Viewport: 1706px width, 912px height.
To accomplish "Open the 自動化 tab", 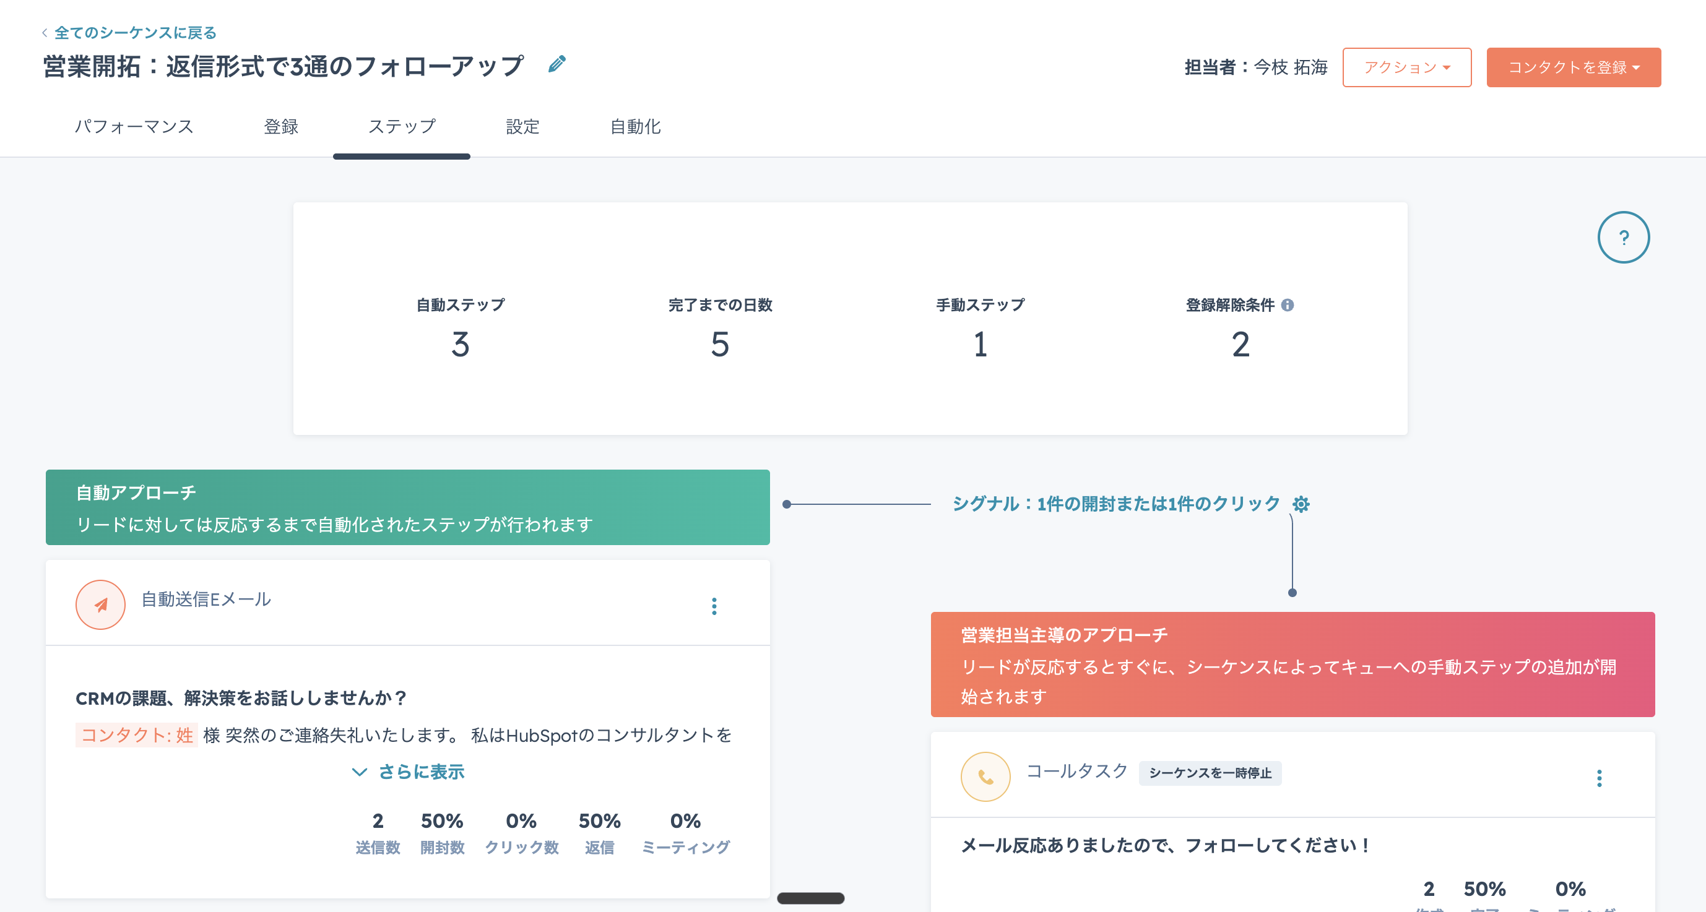I will click(x=635, y=126).
